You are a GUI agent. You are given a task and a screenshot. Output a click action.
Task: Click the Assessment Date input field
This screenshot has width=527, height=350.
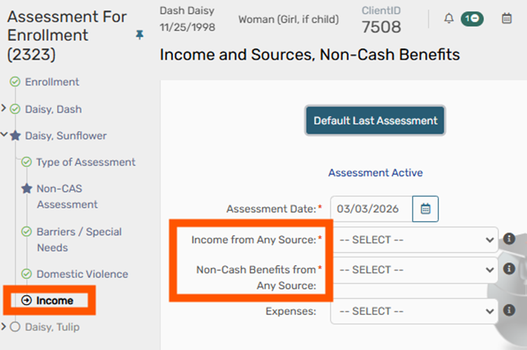coord(370,208)
